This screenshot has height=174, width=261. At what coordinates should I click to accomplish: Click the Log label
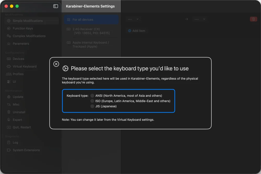tap(15, 142)
